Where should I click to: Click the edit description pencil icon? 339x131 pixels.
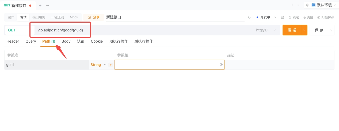pyautogui.click(x=249, y=17)
